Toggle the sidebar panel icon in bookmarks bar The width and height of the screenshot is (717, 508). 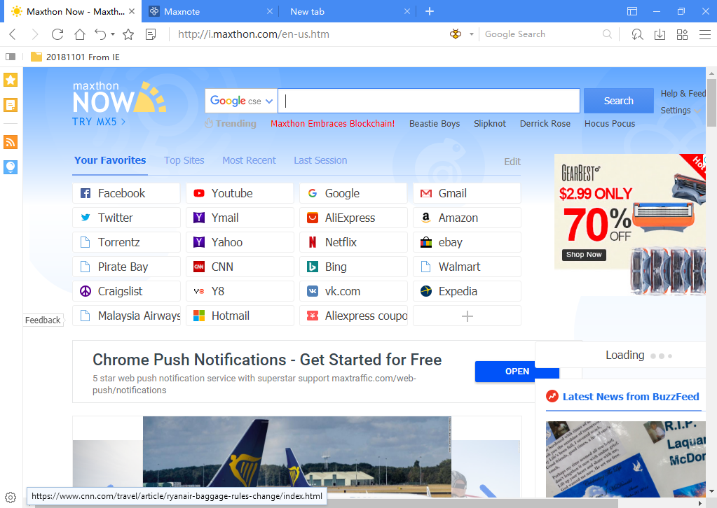pyautogui.click(x=11, y=57)
